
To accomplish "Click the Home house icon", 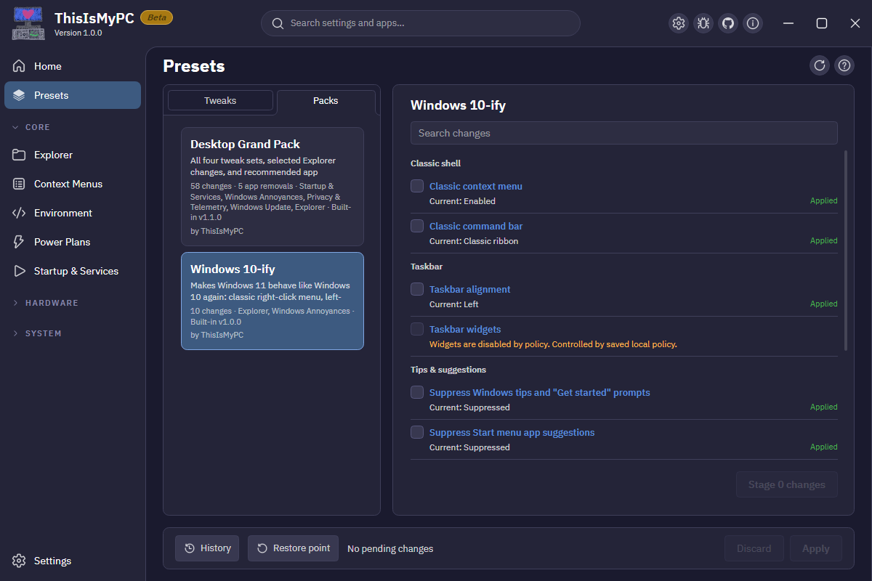I will (x=20, y=66).
